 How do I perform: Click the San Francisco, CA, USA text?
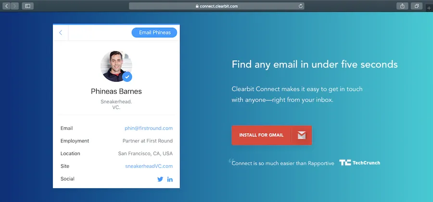pos(145,154)
